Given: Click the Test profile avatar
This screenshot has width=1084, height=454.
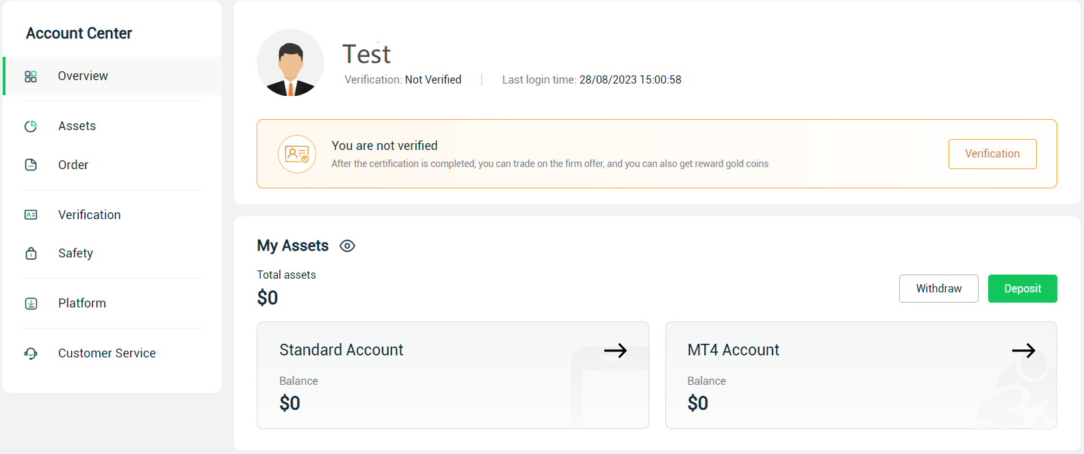Looking at the screenshot, I should [290, 62].
